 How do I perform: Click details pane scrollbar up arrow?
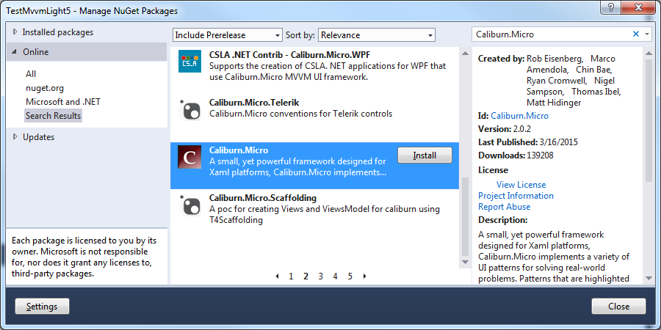coord(649,53)
